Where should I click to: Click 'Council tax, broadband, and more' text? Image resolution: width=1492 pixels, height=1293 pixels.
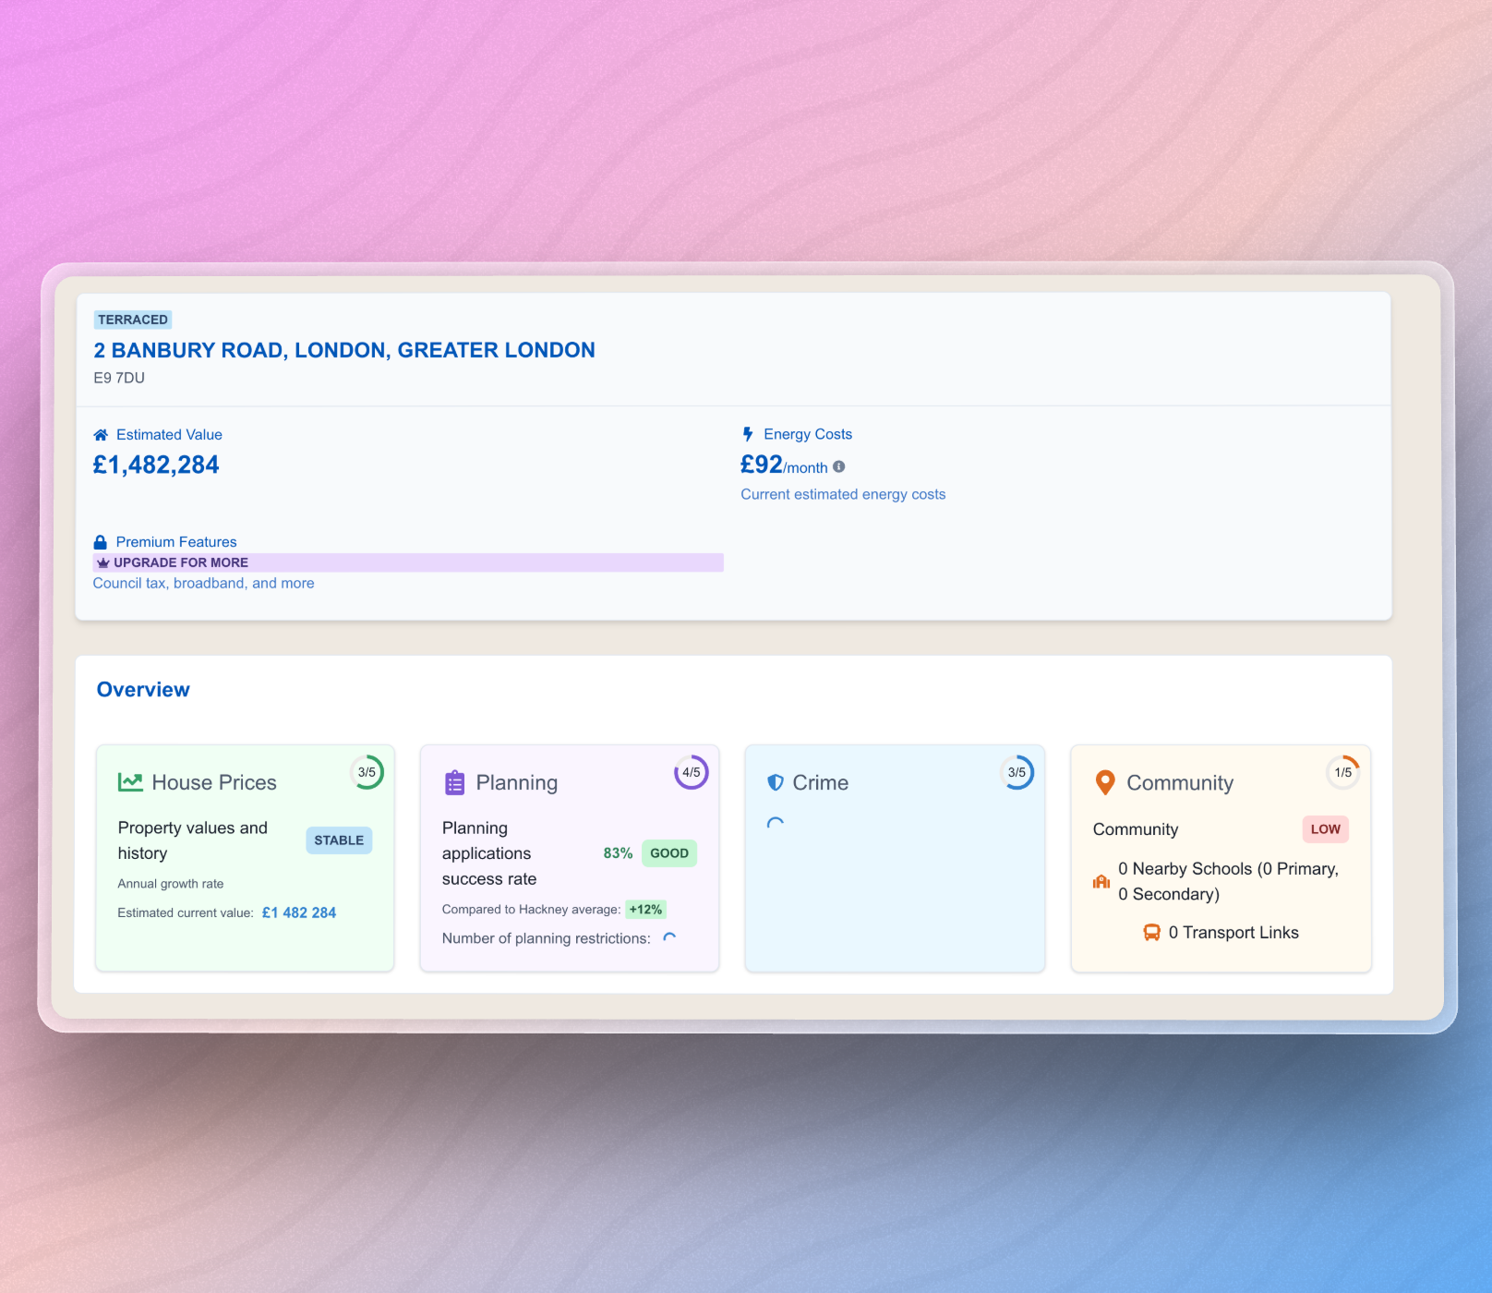[203, 583]
